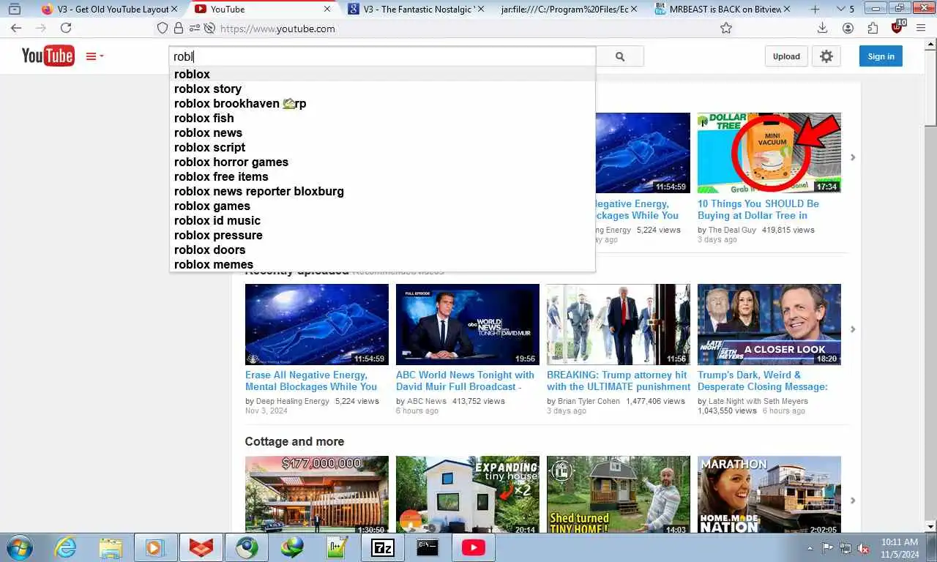The width and height of the screenshot is (937, 562).
Task: Select 'roblox brookhaven rp' suggestion
Action: [382, 103]
